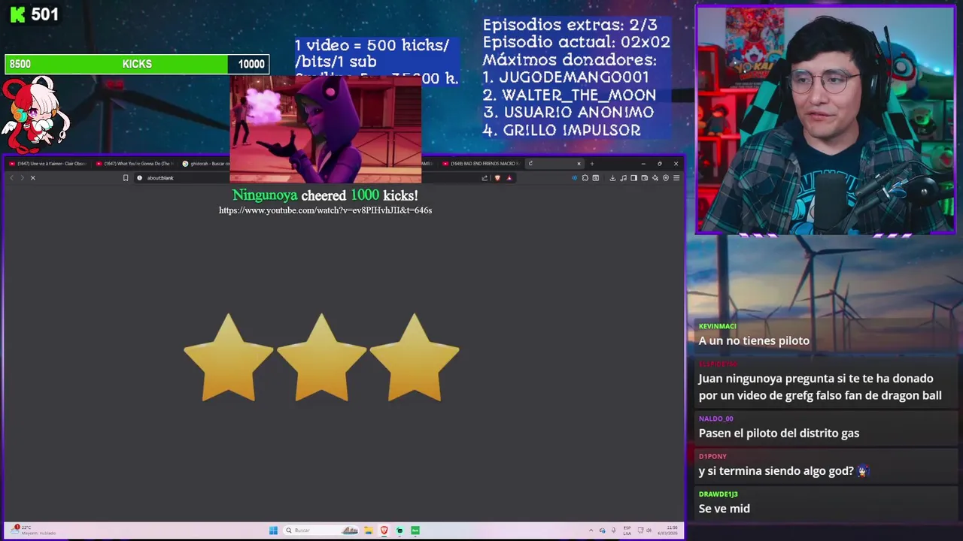Click the browser forward arrow

click(22, 178)
